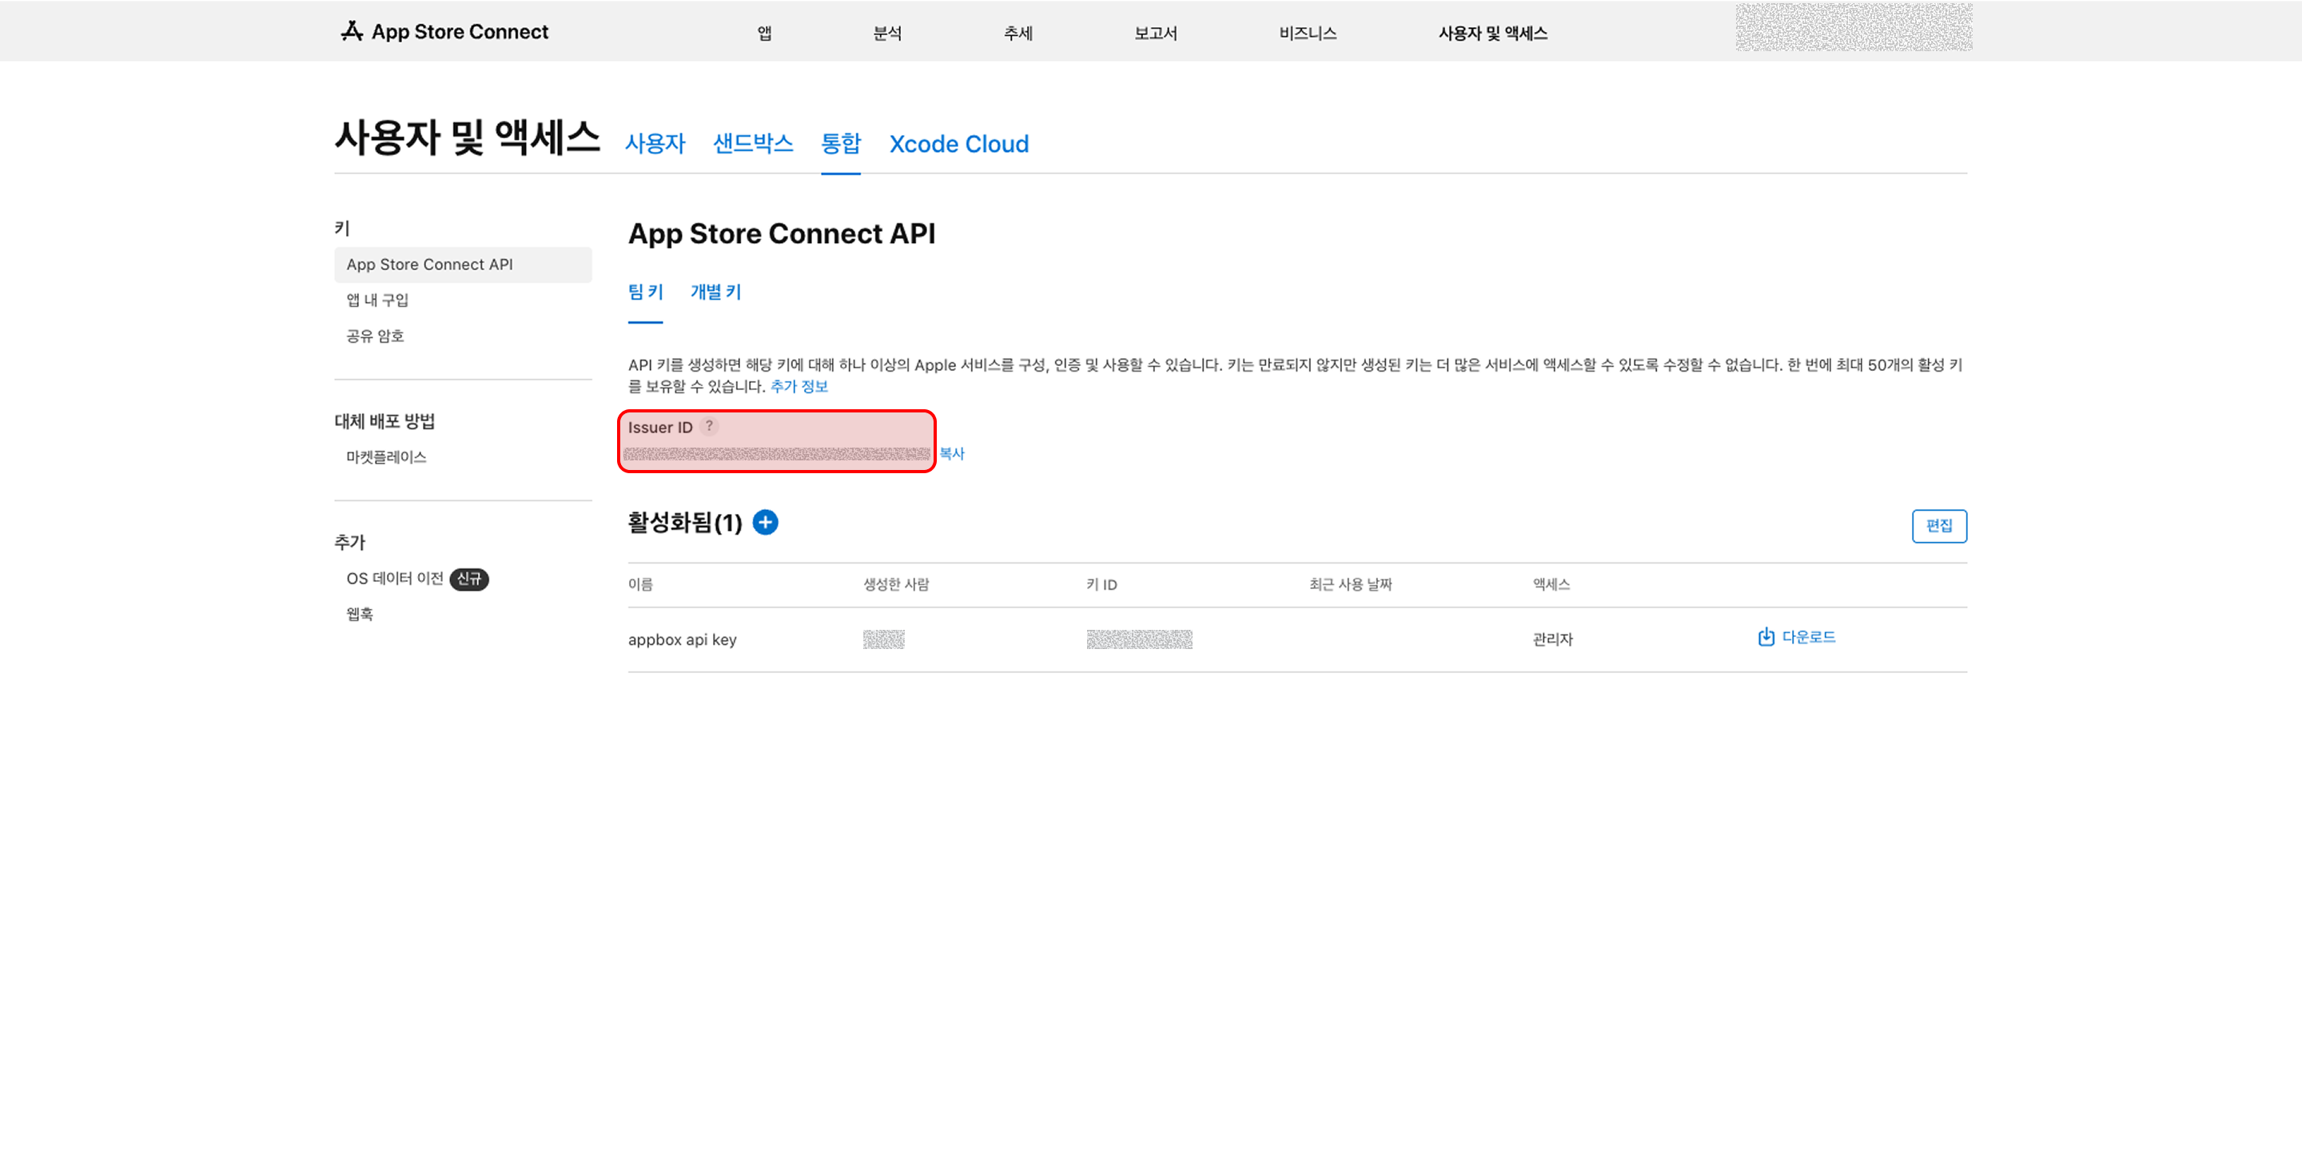Select 앱 내 구입 in the sidebar
Viewport: 2302px width, 1151px height.
[377, 301]
